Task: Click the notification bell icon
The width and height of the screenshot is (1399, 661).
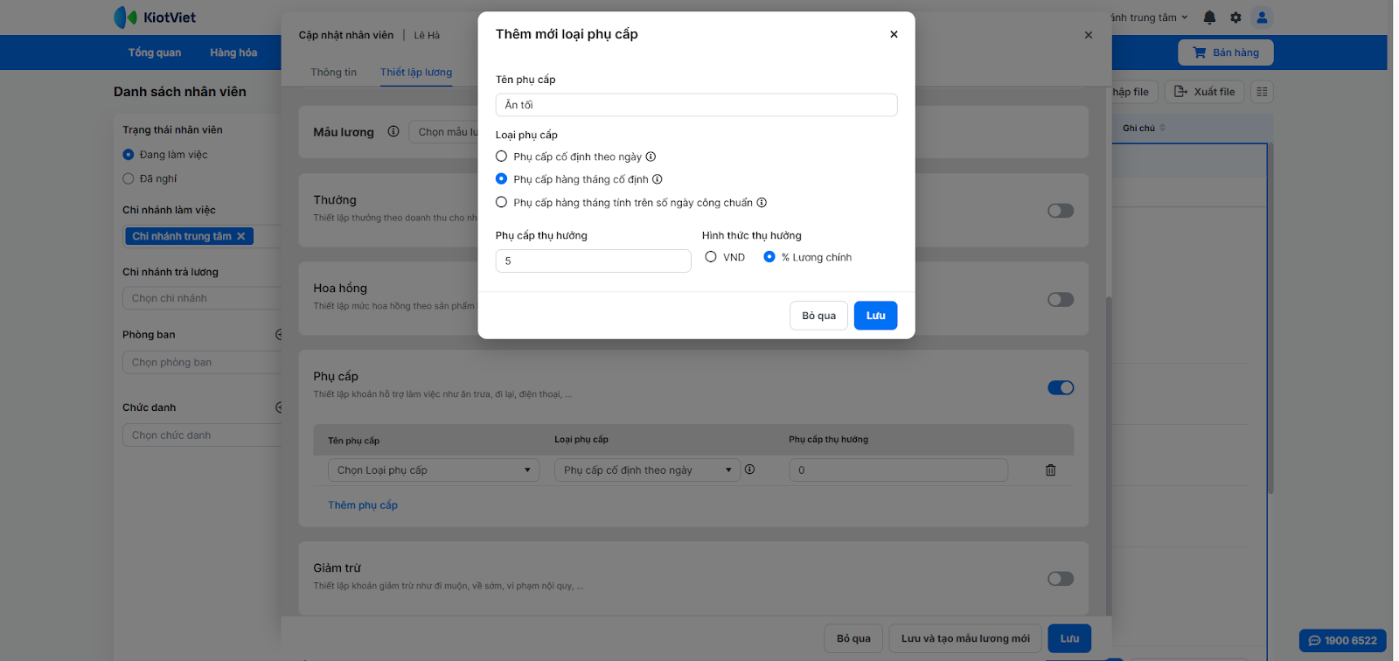Action: pyautogui.click(x=1209, y=17)
